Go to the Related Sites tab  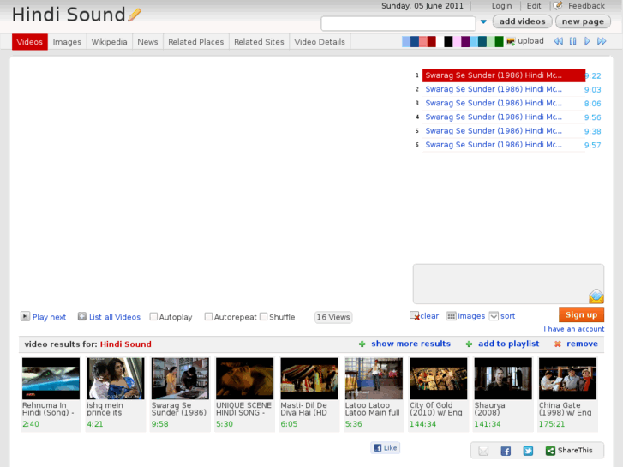point(259,42)
